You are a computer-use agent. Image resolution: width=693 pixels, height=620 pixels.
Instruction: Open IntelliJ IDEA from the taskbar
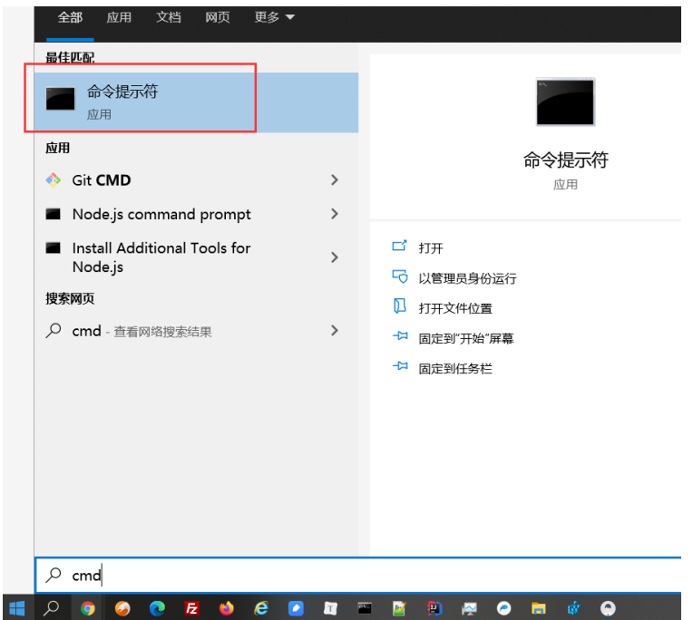(x=434, y=608)
